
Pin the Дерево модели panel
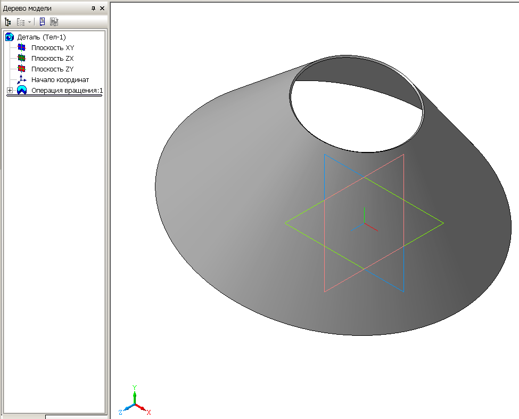coord(93,9)
